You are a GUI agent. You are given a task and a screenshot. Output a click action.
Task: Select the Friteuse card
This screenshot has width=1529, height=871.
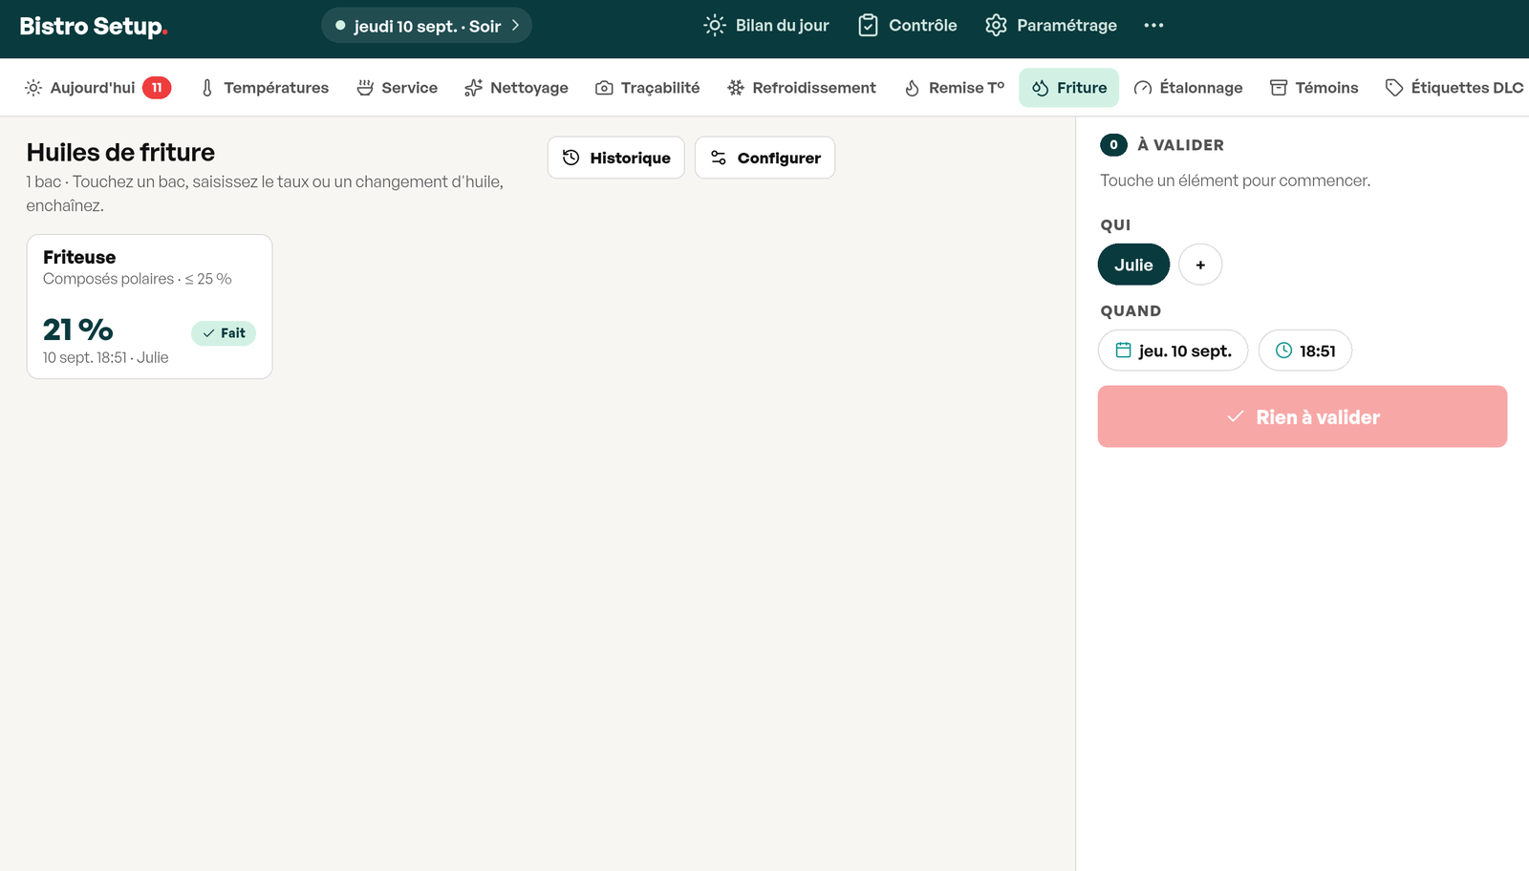point(149,307)
